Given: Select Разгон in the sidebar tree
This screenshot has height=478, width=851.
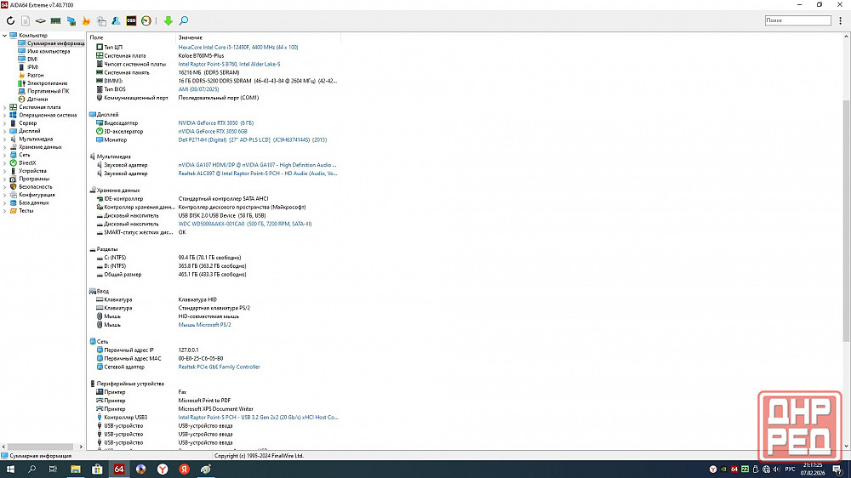Looking at the screenshot, I should coord(35,75).
